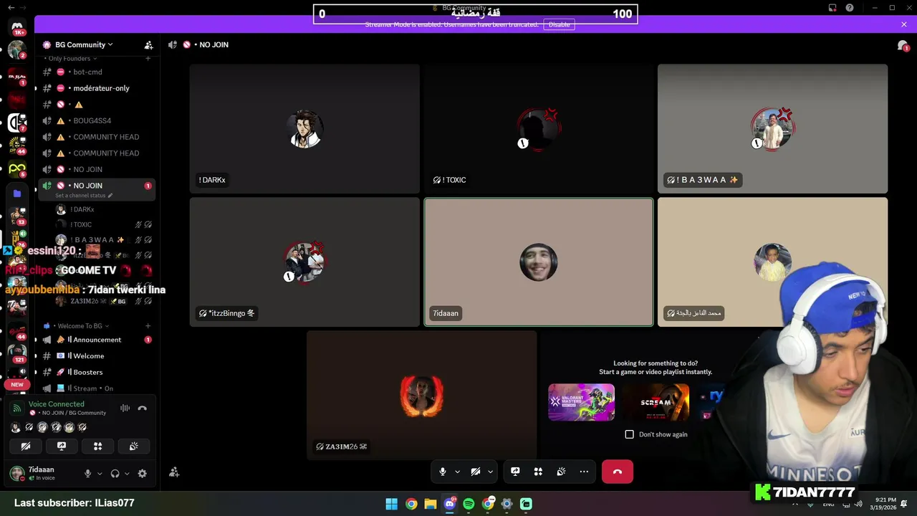The image size is (917, 516).
Task: Open input device options arrow in user panel
Action: (100, 474)
